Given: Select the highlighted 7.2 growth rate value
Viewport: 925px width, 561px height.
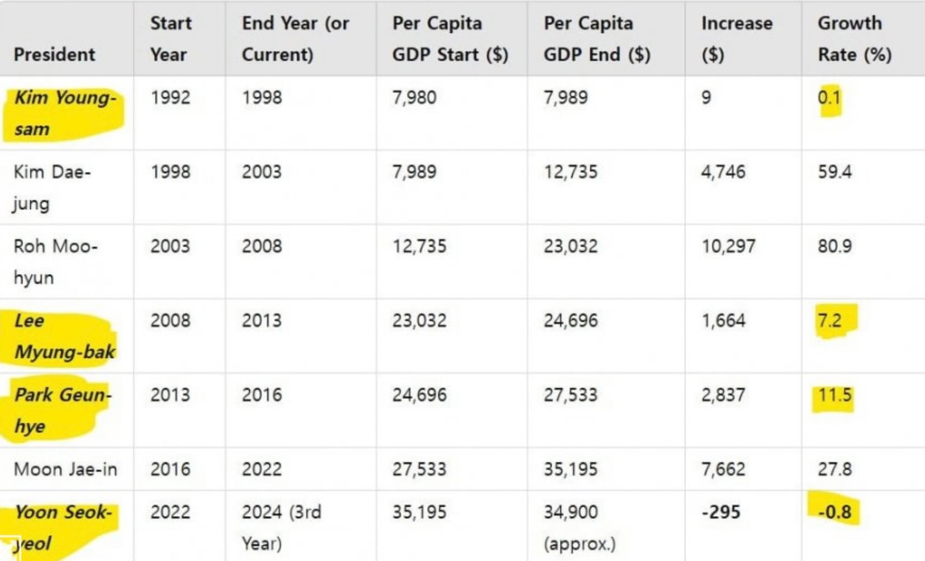Looking at the screenshot, I should click(x=830, y=320).
